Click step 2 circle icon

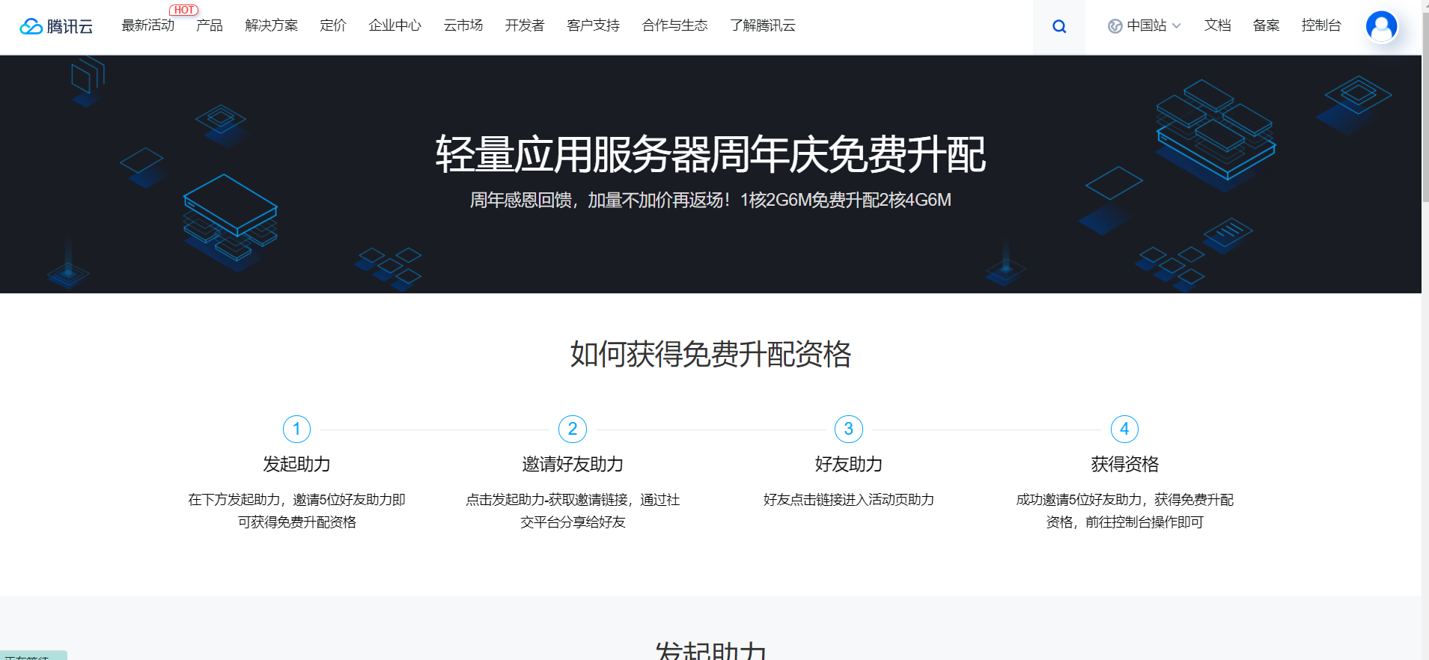pos(573,429)
